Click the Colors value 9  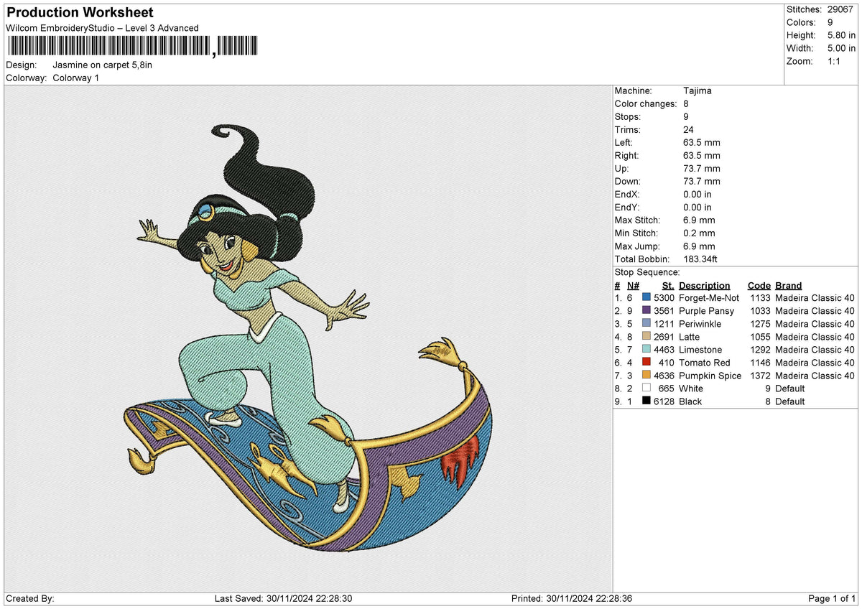(x=830, y=22)
